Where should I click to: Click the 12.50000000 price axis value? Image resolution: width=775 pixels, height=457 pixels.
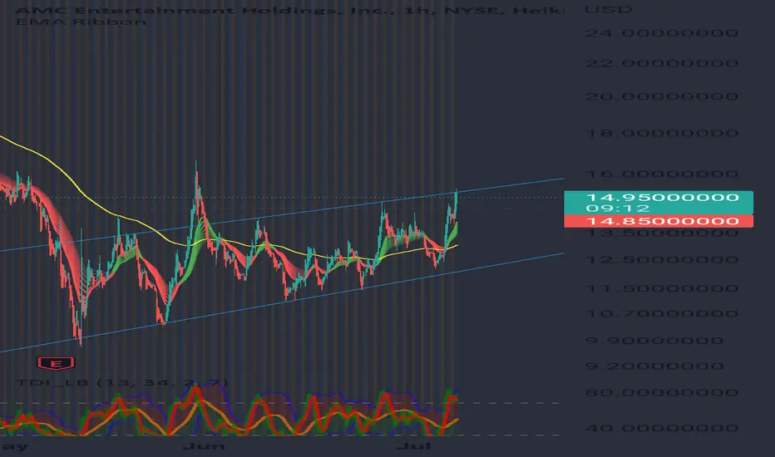tap(662, 259)
